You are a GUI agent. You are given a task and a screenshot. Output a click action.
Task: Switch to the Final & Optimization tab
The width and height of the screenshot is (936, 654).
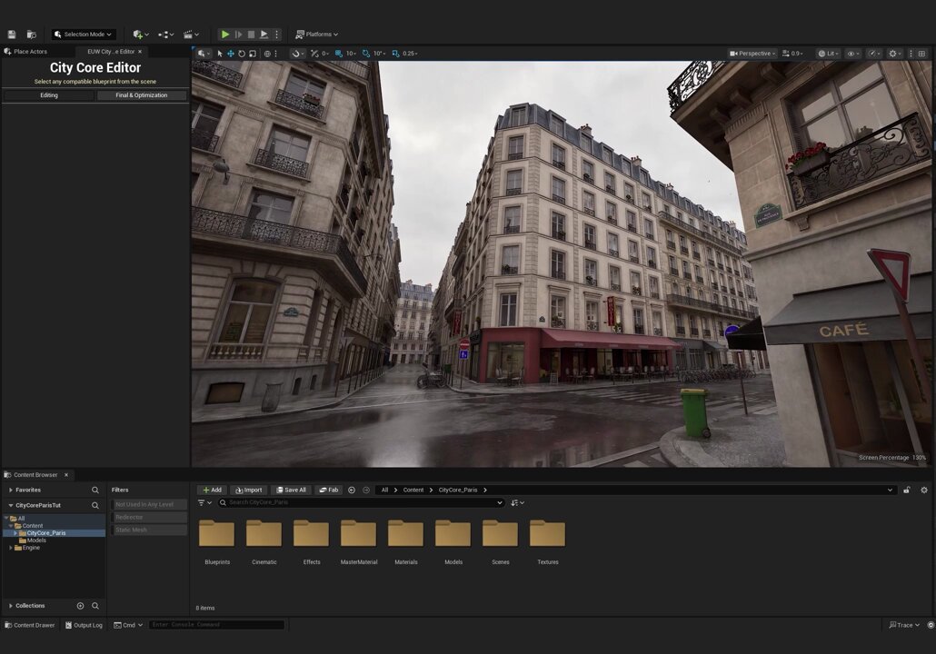[x=142, y=95]
